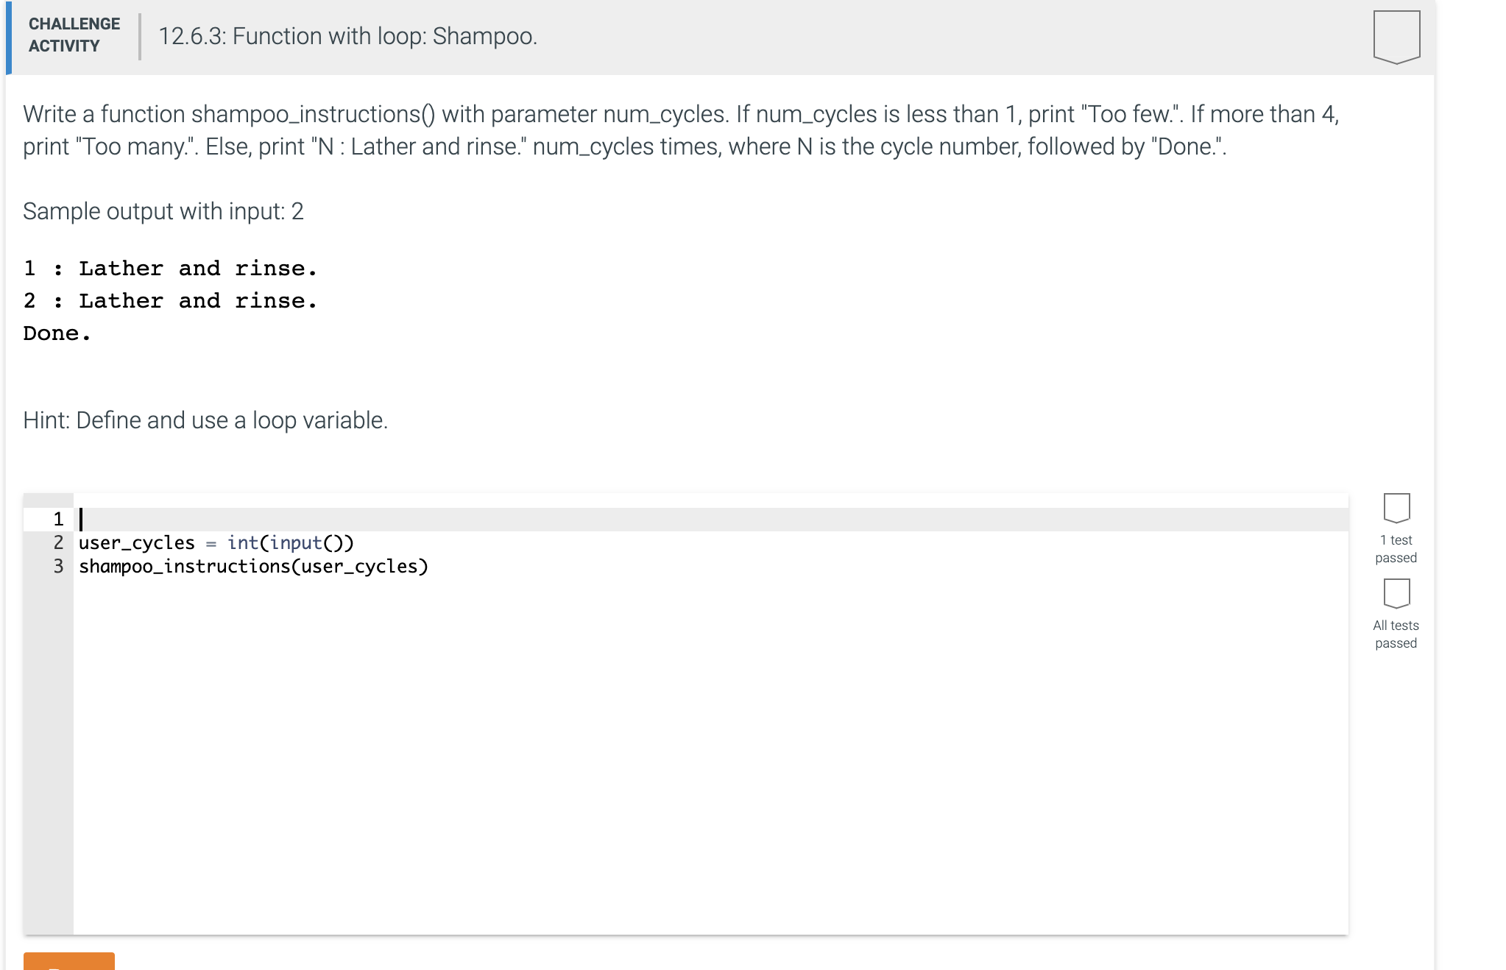This screenshot has height=970, width=1506.
Task: Click line number 3 in editor gutter
Action: [x=58, y=567]
